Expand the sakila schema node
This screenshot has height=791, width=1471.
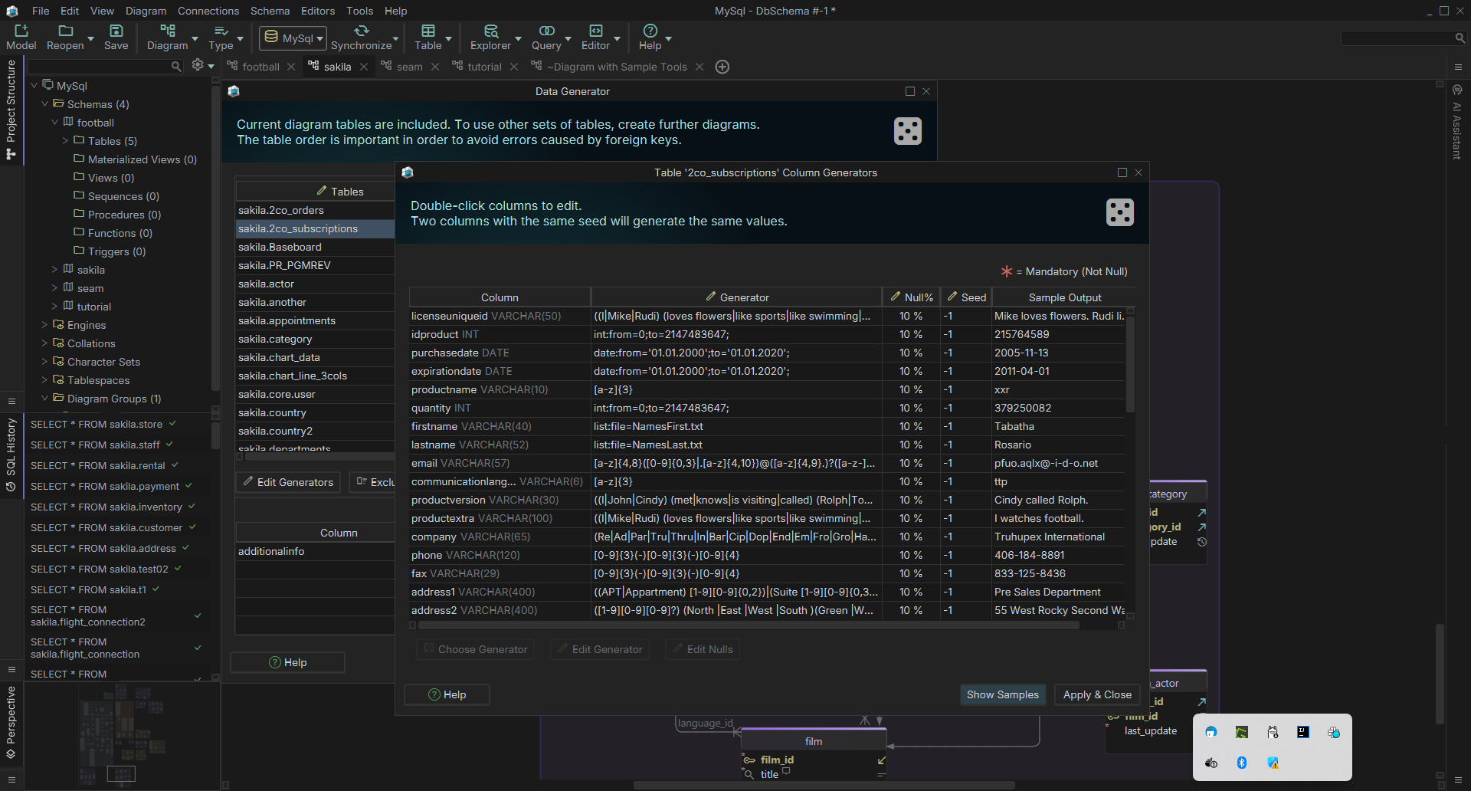click(x=54, y=270)
